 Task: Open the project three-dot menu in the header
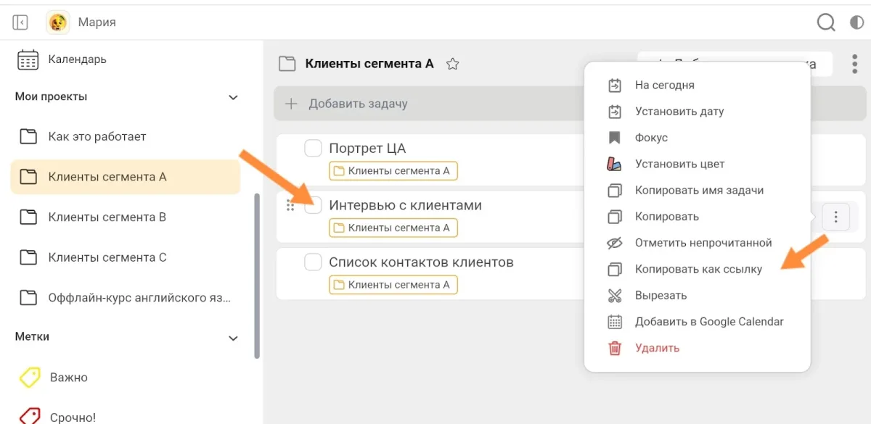[x=855, y=64]
